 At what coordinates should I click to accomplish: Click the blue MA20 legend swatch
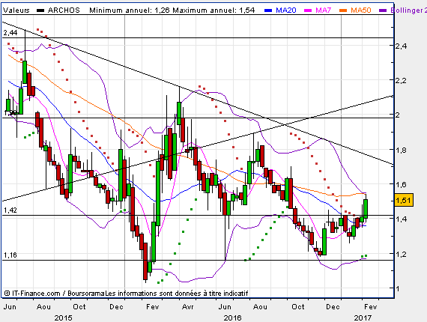pos(268,10)
